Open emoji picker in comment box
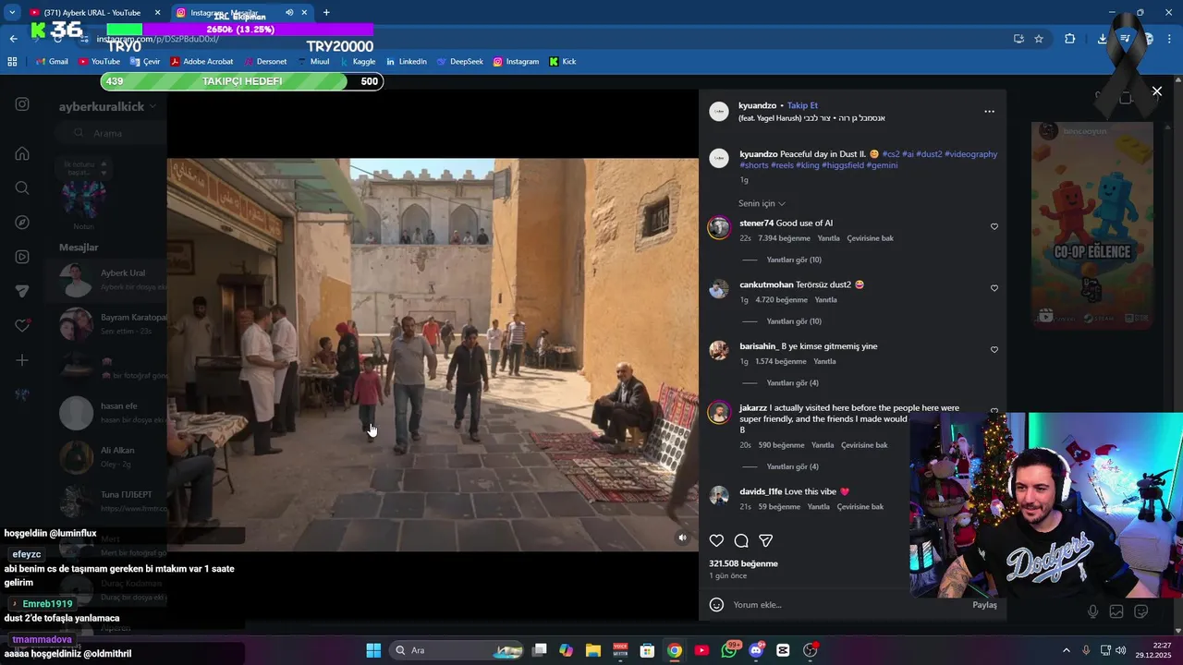 tap(716, 605)
